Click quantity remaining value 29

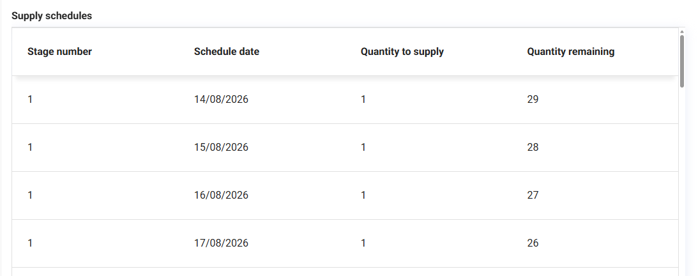[x=533, y=99]
